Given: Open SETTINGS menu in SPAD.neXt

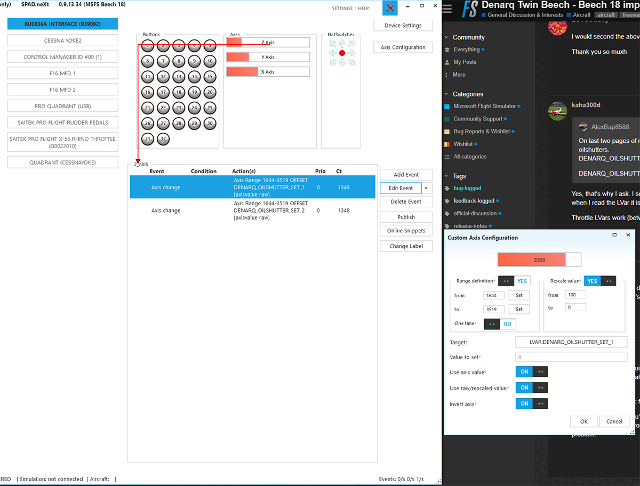Looking at the screenshot, I should pyautogui.click(x=342, y=9).
